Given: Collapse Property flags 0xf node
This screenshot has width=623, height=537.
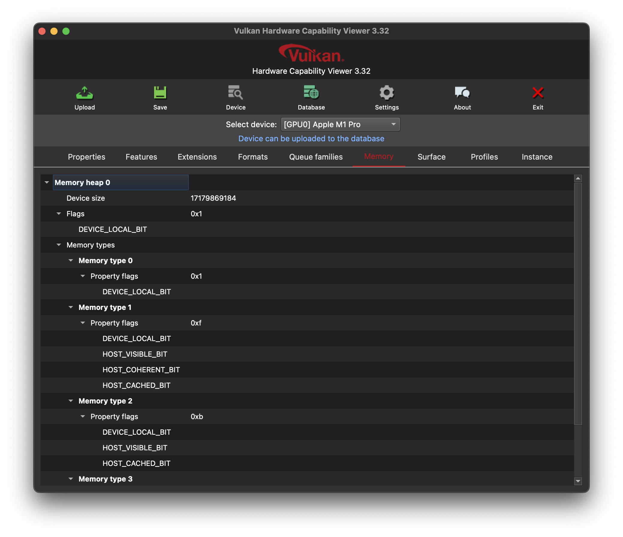Looking at the screenshot, I should 83,323.
